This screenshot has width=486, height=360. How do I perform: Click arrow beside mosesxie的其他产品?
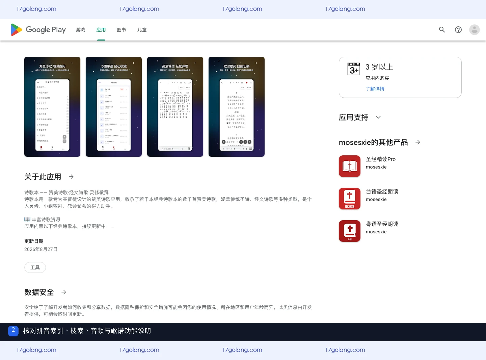click(x=418, y=142)
